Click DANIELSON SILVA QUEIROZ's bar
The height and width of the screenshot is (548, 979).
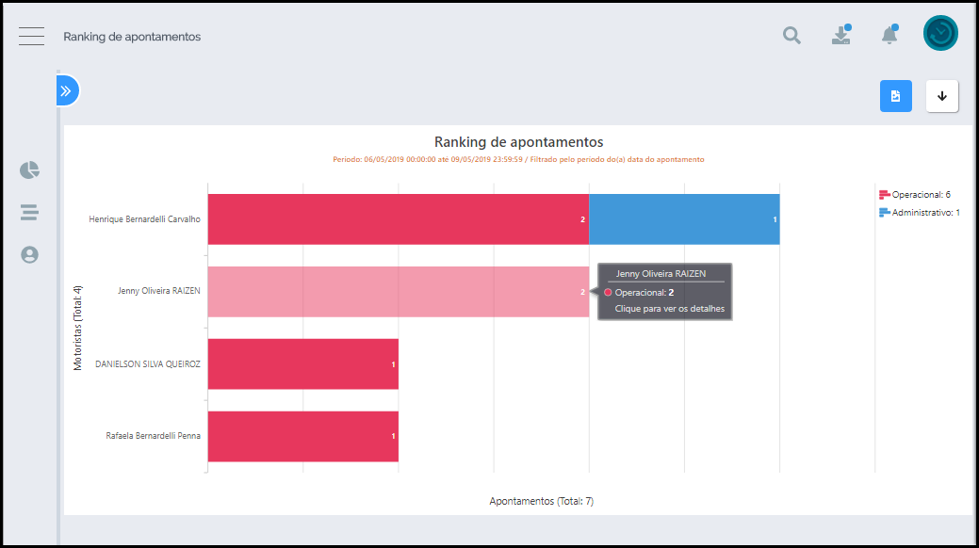click(302, 363)
